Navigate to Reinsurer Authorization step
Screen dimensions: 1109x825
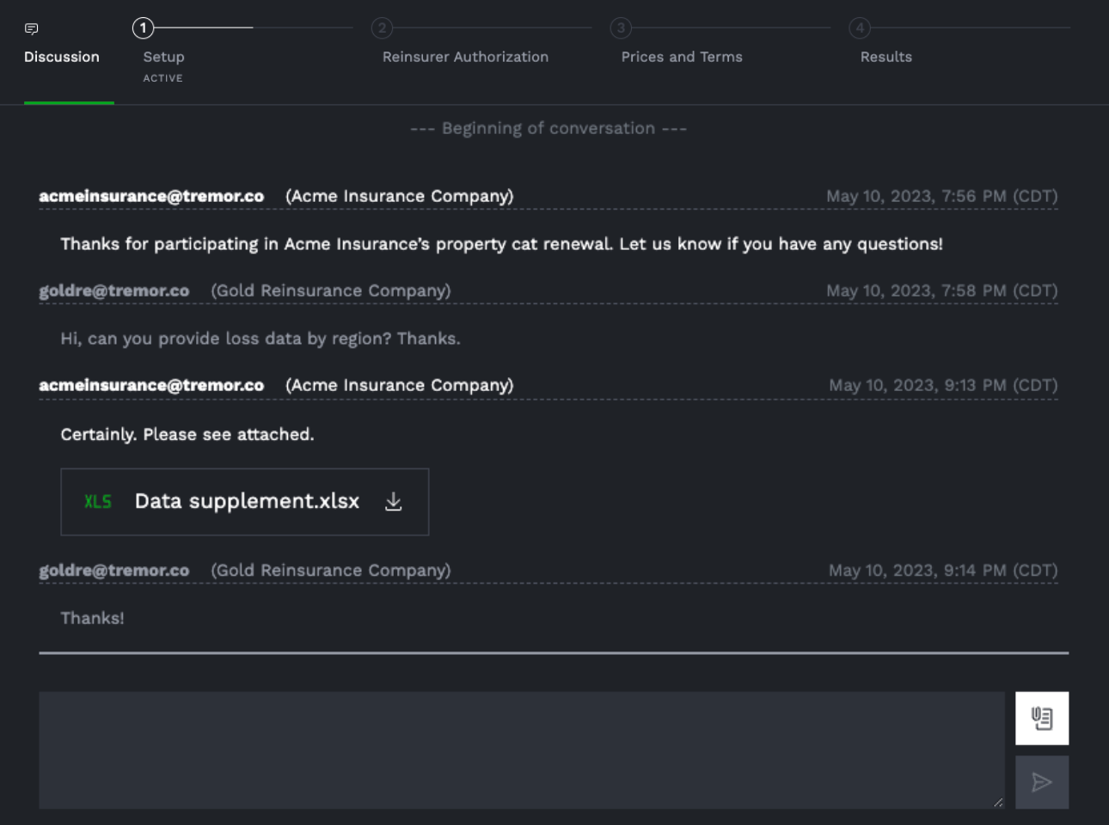tap(465, 57)
